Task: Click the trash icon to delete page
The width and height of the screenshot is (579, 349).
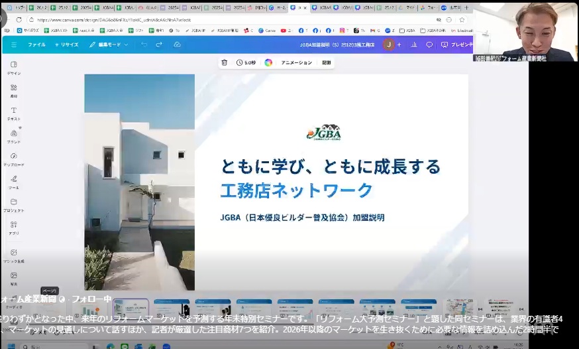Action: (224, 62)
